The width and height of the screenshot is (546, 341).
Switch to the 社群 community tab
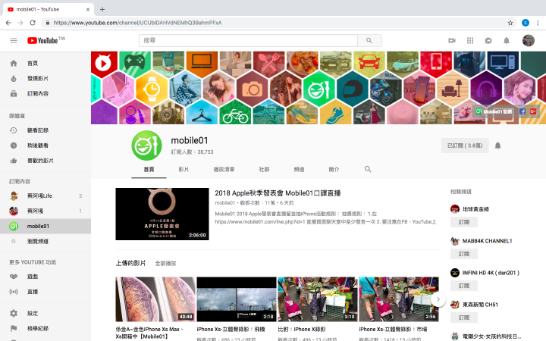tap(264, 170)
